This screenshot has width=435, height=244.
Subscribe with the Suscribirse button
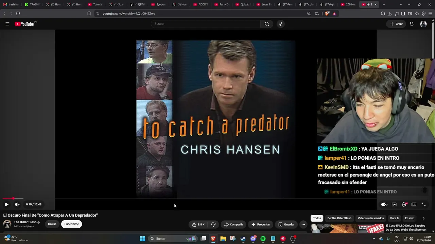point(71,224)
